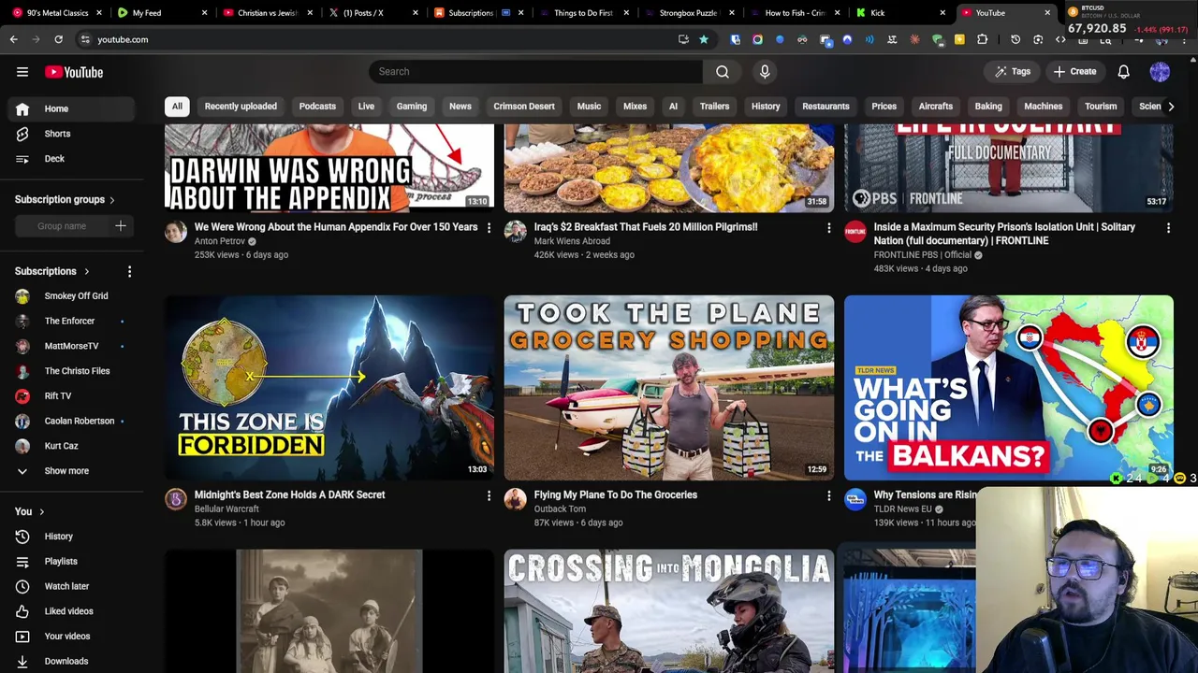Open Outback Tom channel avatar
This screenshot has height=673, width=1198.
pos(516,499)
